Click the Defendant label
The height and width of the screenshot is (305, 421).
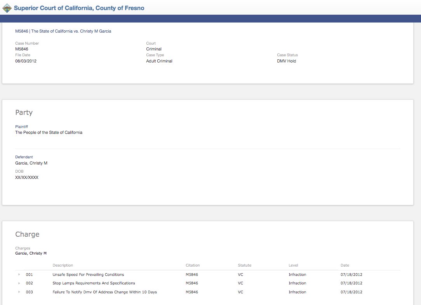pyautogui.click(x=24, y=157)
